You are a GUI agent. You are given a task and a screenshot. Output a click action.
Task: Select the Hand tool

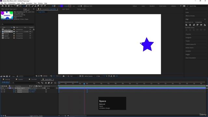tap(9, 6)
